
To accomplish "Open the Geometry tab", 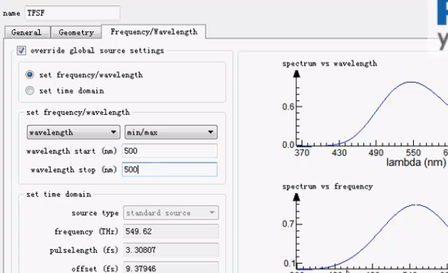I will [x=76, y=32].
